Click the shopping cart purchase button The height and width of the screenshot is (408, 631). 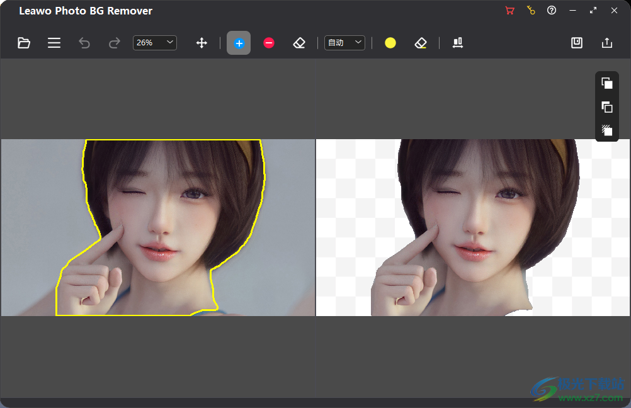[510, 10]
